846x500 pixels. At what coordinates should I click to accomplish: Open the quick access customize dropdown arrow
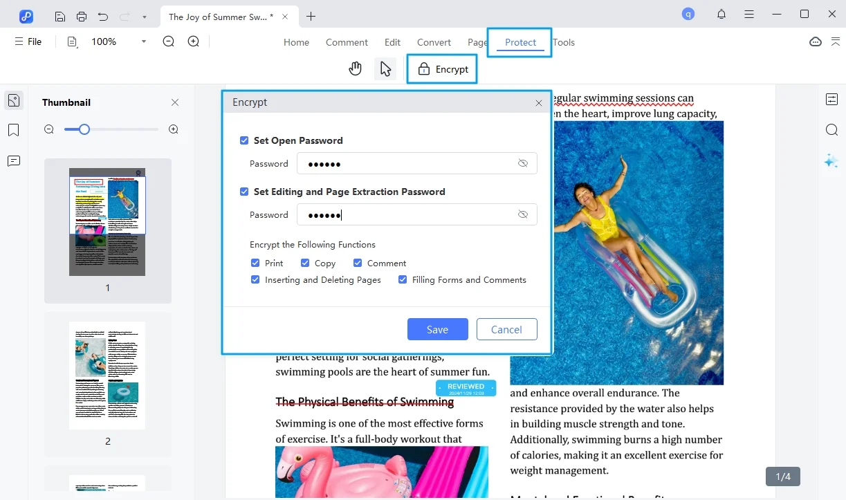[144, 17]
